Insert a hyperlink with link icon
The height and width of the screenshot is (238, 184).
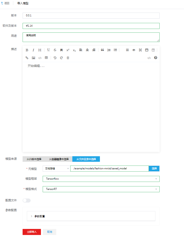click(27, 58)
